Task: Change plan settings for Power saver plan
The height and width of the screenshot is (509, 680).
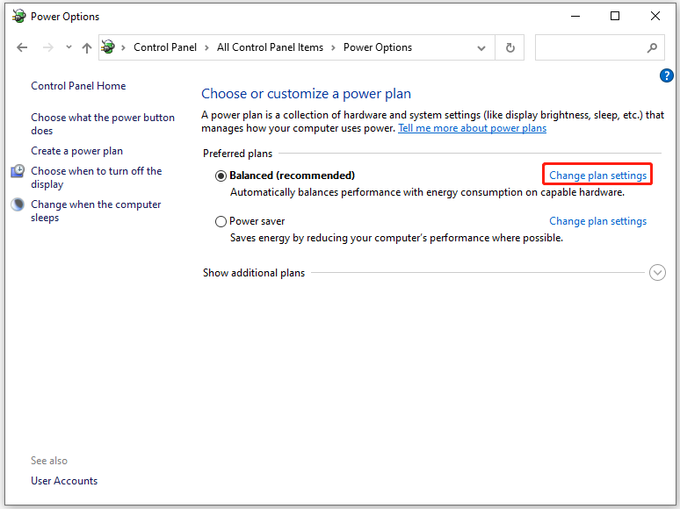Action: coord(597,221)
